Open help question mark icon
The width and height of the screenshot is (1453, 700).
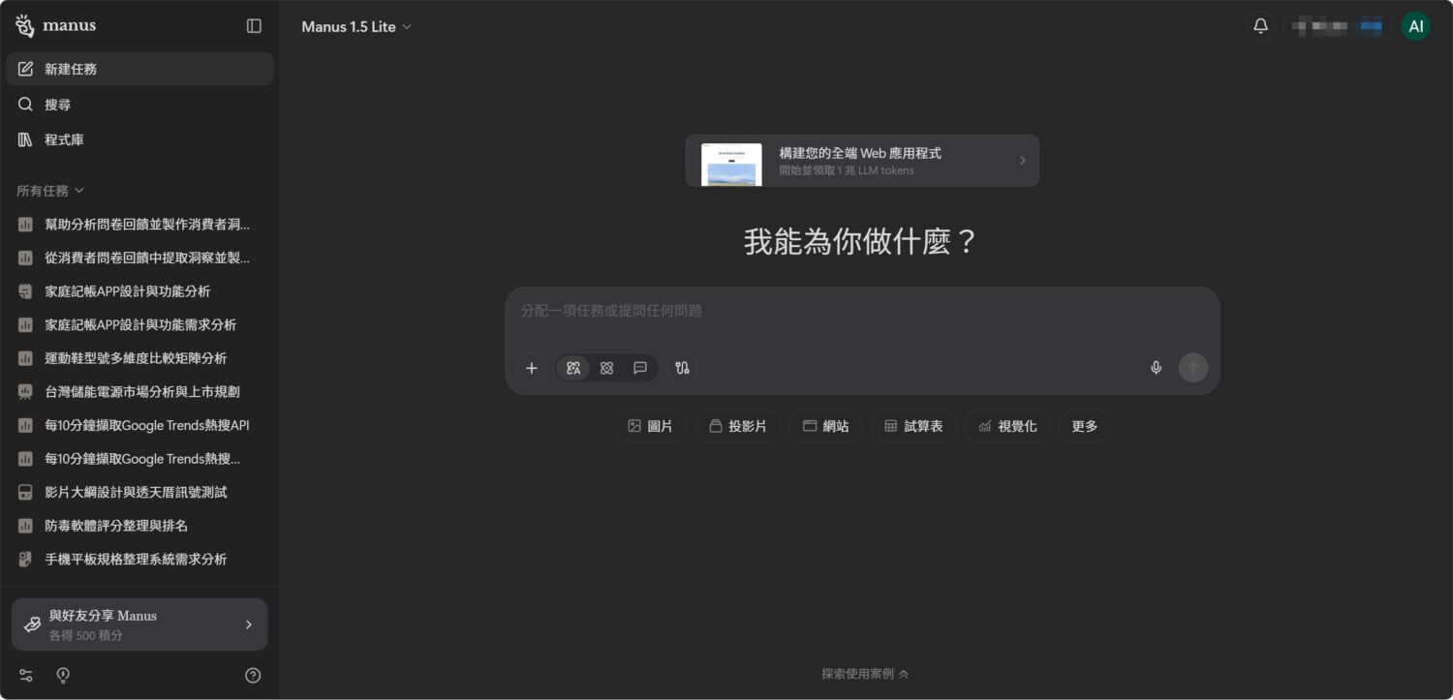pos(253,676)
